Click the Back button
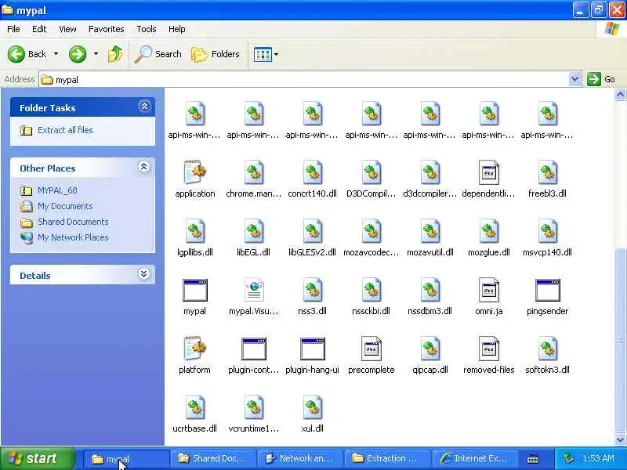627x470 pixels. [x=27, y=54]
